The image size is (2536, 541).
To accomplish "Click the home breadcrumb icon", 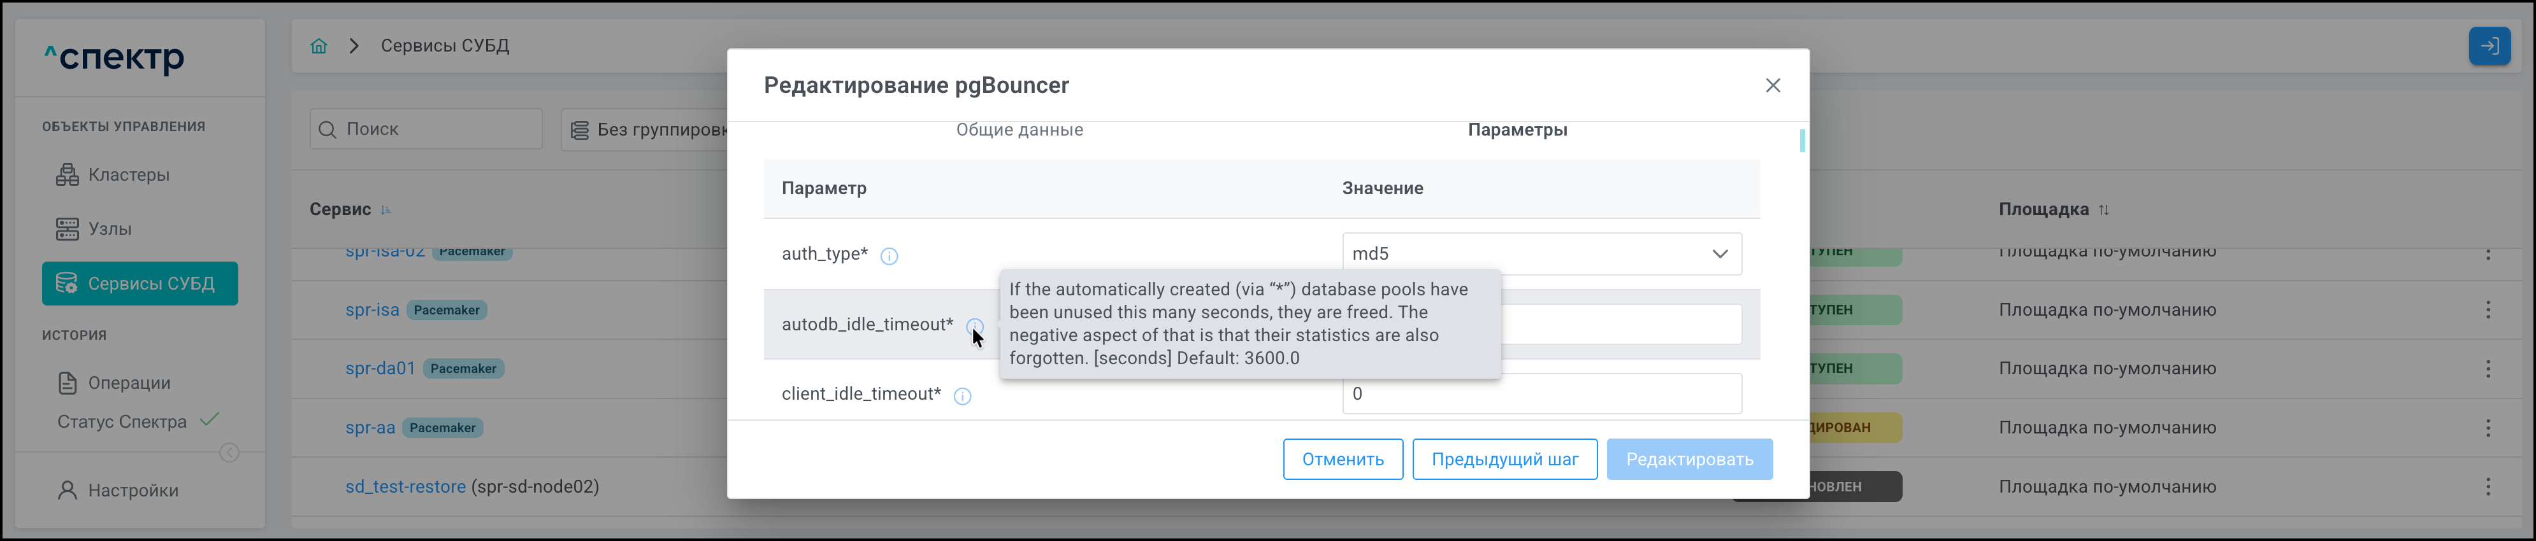I will [x=319, y=46].
